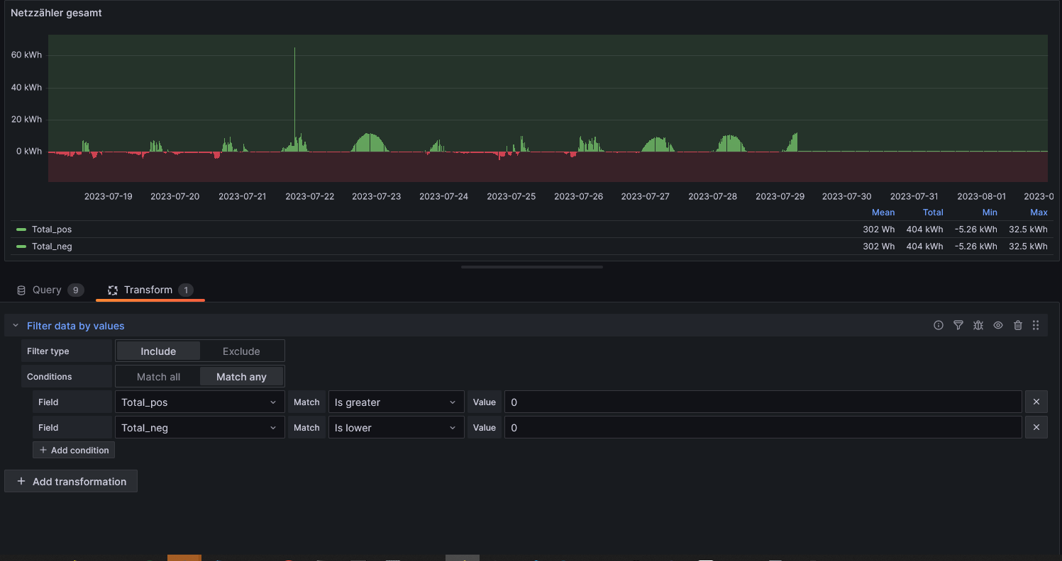This screenshot has height=561, width=1062.
Task: Click the 20 kWh y-axis label
Action: tap(26, 119)
